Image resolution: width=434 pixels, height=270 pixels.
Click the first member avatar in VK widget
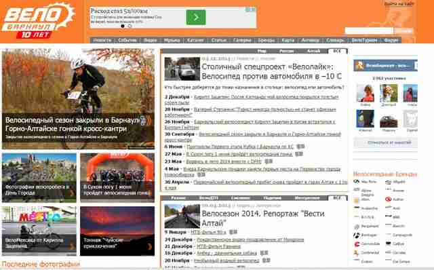pos(366,94)
